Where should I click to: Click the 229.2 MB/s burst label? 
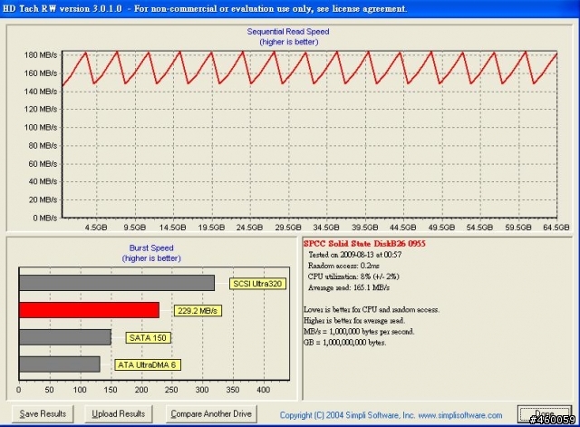198,310
